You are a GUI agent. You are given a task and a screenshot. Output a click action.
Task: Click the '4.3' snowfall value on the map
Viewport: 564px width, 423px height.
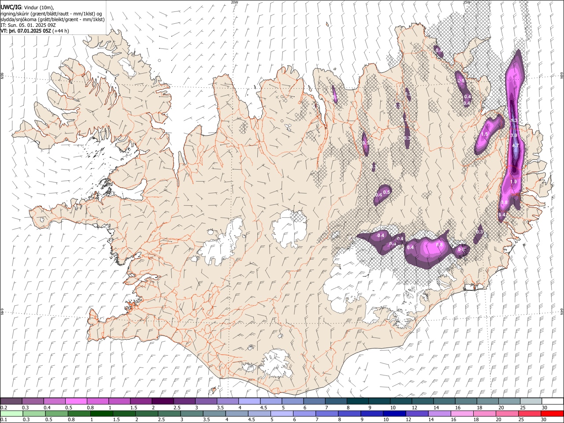514,120
